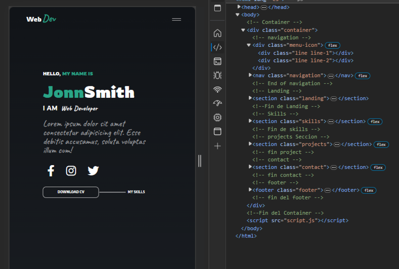Click ellipsis button in projects section
This screenshot has height=269, width=399.
coord(337,145)
